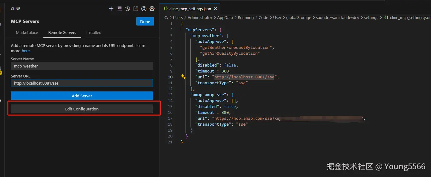Click the MCP Servers heading

[x=25, y=21]
